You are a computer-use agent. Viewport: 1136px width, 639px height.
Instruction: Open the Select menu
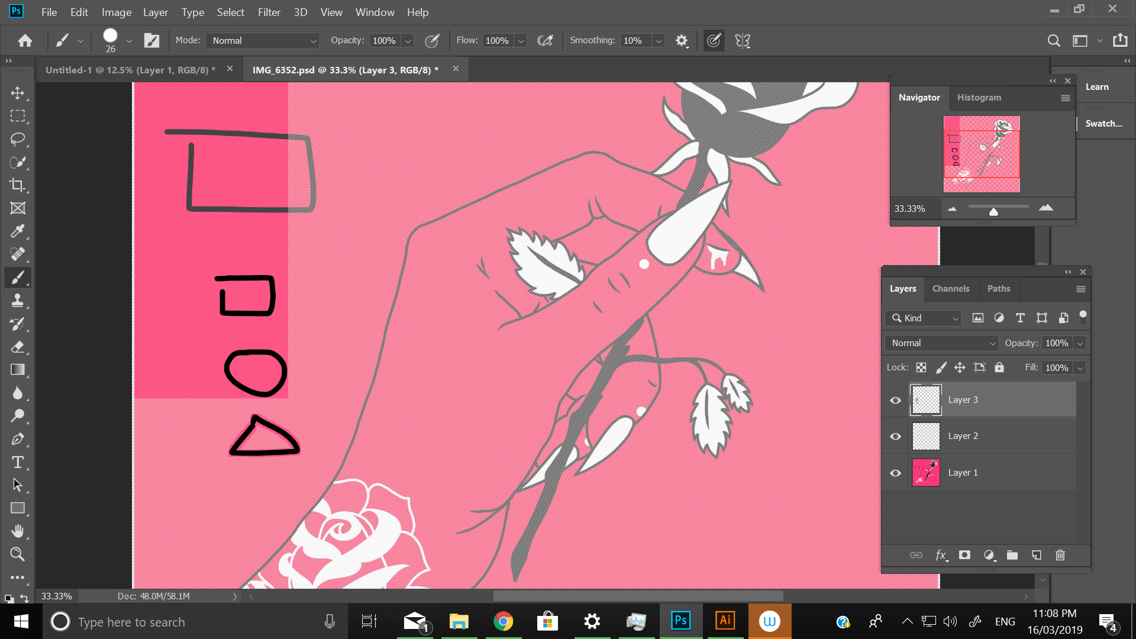coord(230,12)
